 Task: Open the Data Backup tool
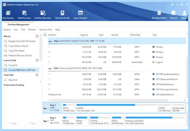pyautogui.click(x=8, y=15)
